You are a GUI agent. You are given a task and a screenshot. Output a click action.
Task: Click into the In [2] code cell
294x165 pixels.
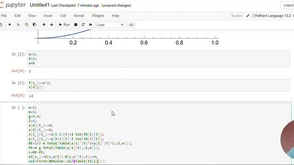pos(158,59)
